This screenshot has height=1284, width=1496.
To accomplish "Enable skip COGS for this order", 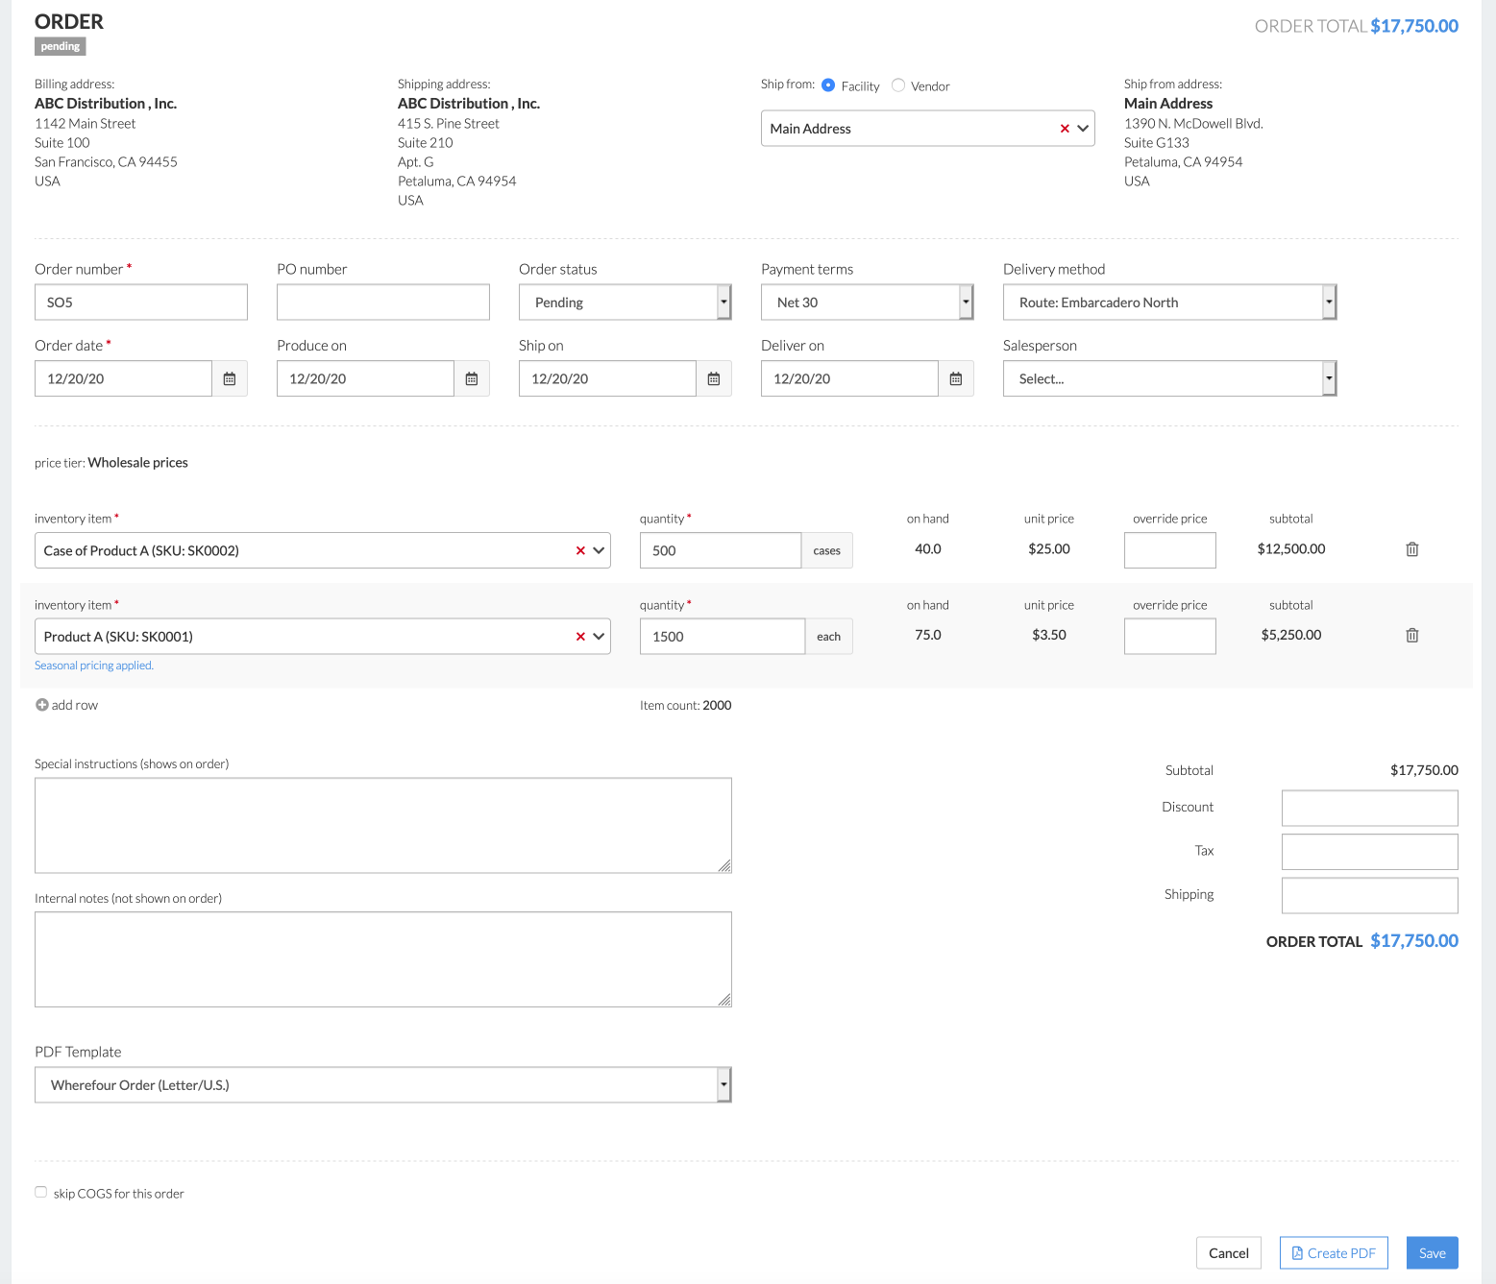I will point(41,1193).
